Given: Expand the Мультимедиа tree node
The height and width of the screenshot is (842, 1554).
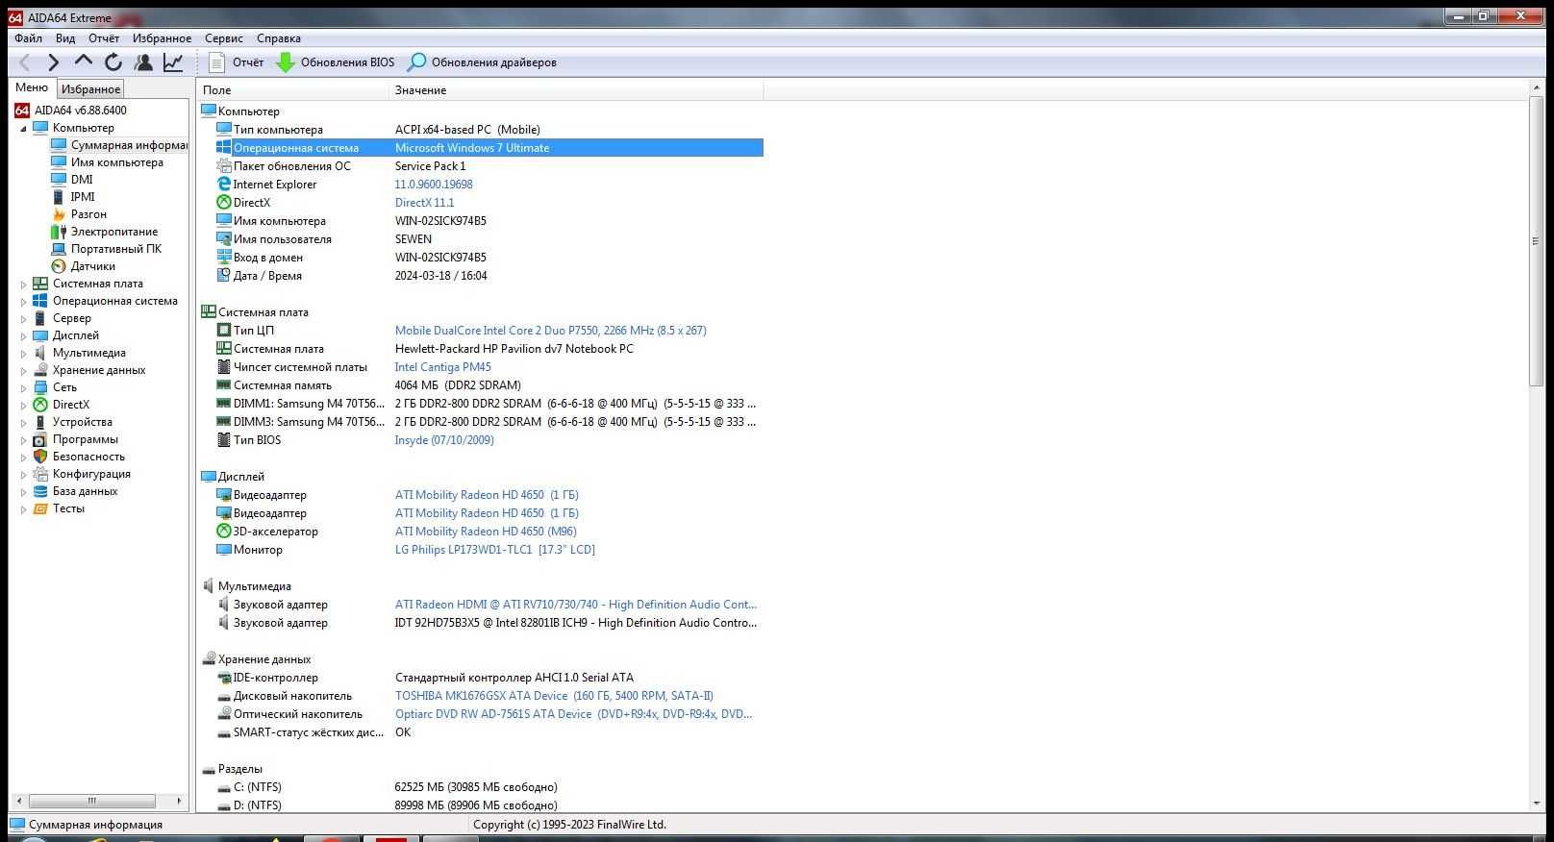Looking at the screenshot, I should coord(23,354).
